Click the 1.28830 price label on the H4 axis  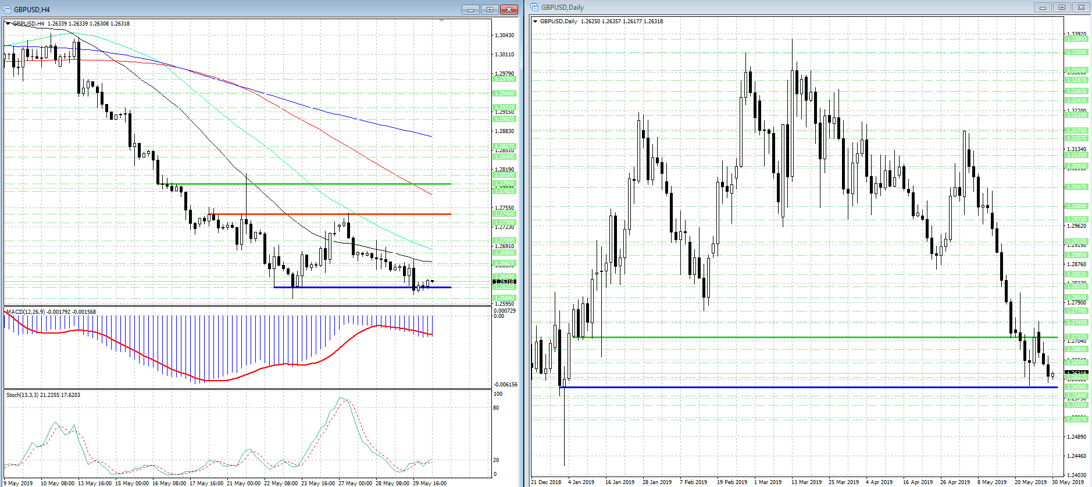[504, 131]
